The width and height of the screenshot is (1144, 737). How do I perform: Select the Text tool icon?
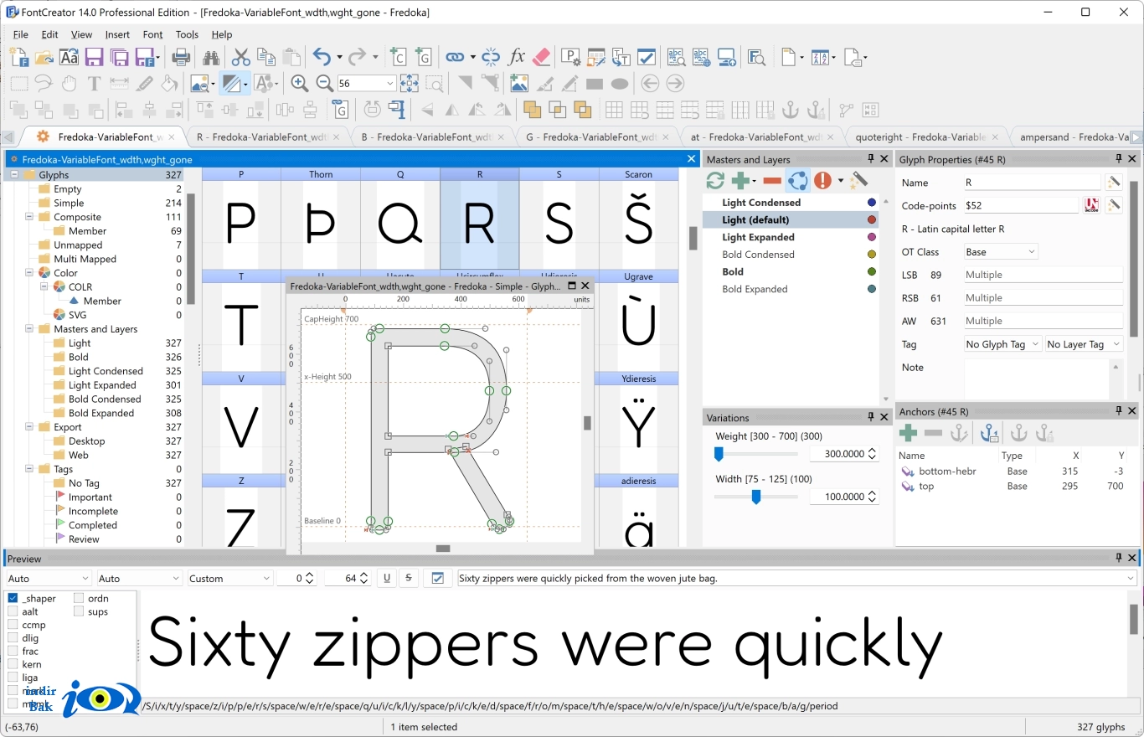(94, 83)
